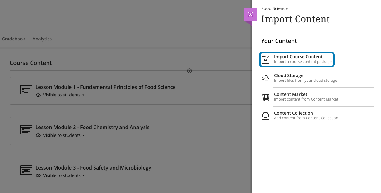Switch to the Gradebook tab
The image size is (381, 193).
pos(13,39)
